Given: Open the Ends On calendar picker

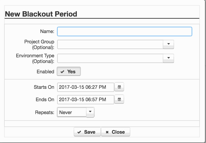Looking at the screenshot, I should 119,99.
